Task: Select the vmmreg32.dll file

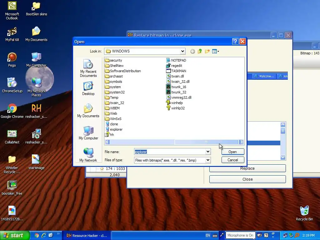Action: coord(179,97)
